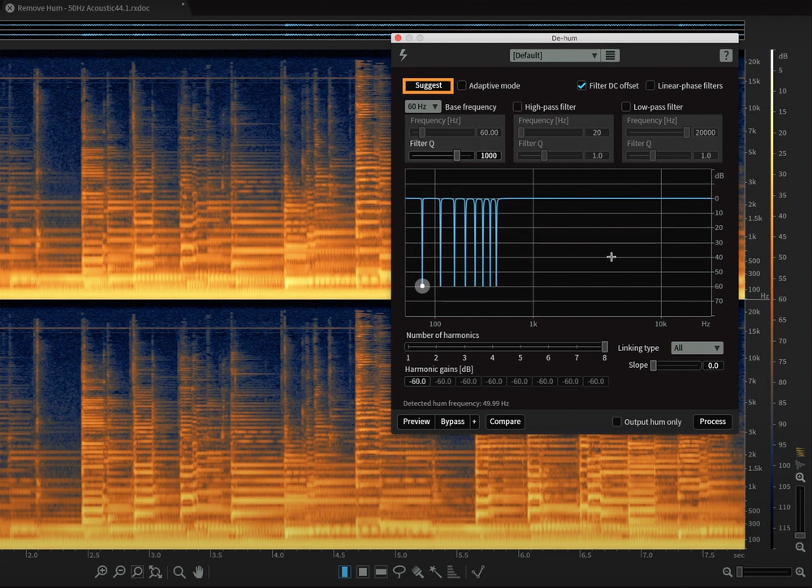Click the lightning bolt icon in De-hum
This screenshot has height=588, width=812.
[404, 55]
